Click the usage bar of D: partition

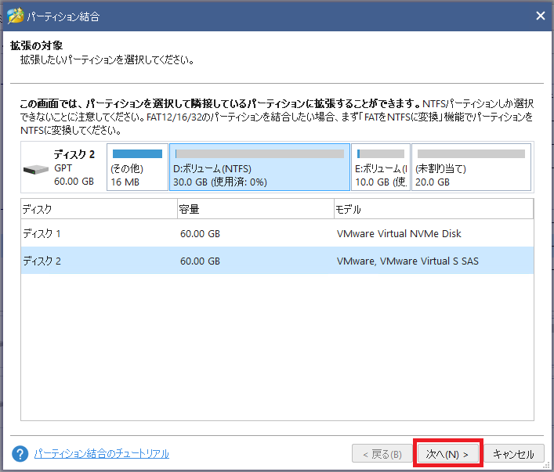tap(259, 153)
